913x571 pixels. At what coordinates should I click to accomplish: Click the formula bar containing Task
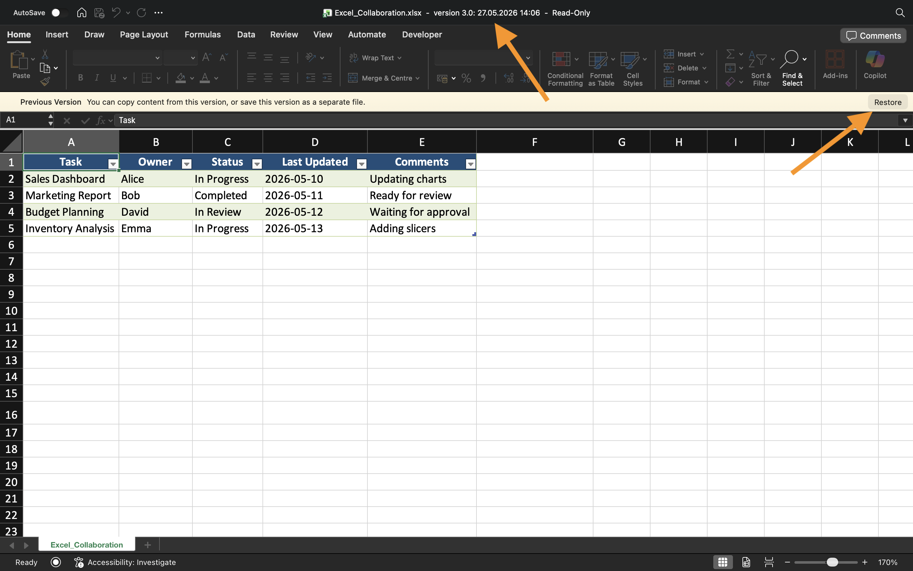(x=506, y=120)
